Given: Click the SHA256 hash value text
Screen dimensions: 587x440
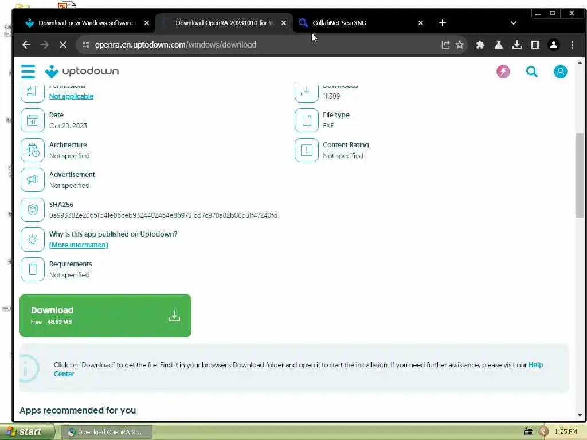Looking at the screenshot, I should tap(163, 215).
